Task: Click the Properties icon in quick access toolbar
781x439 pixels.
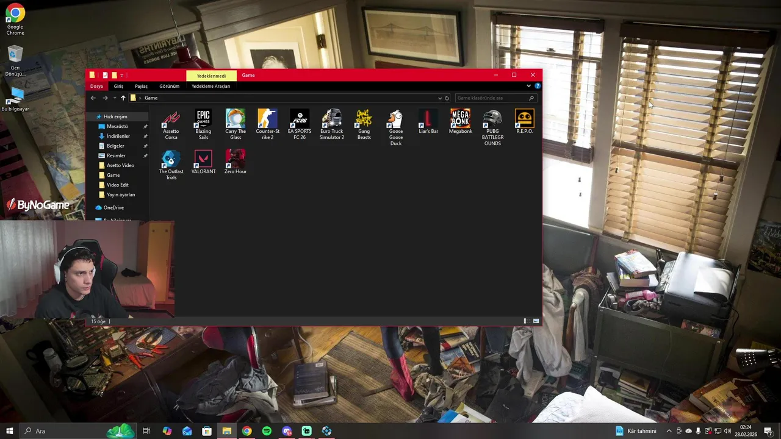Action: click(x=105, y=75)
